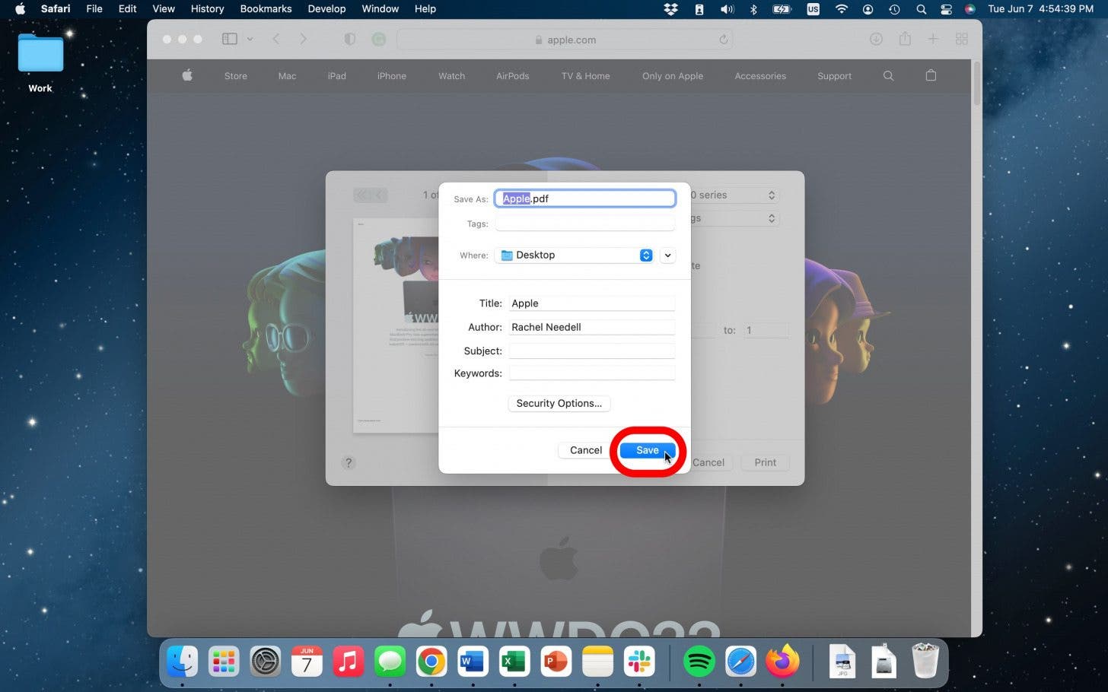Screen dimensions: 1108x692
Task: Click the Wi-Fi status icon
Action: pos(841,9)
